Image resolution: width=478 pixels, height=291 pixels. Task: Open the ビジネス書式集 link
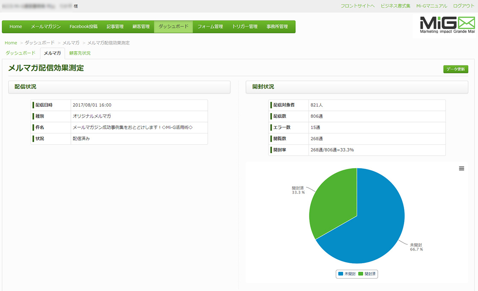point(395,6)
